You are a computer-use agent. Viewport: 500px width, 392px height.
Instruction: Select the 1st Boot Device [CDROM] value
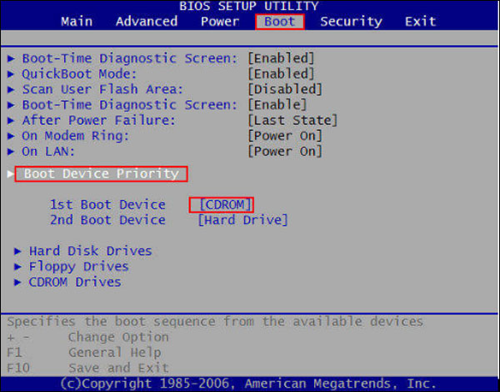(221, 204)
